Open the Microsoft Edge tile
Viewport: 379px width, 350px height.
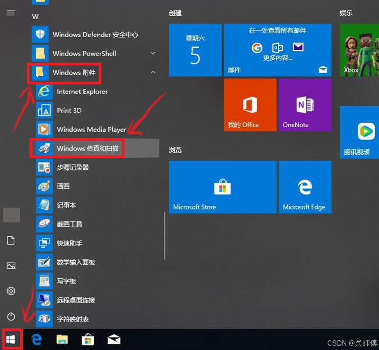click(x=305, y=187)
